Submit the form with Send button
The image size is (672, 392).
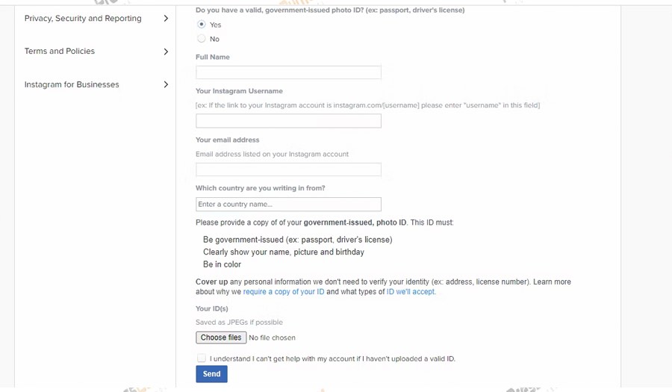pyautogui.click(x=211, y=374)
